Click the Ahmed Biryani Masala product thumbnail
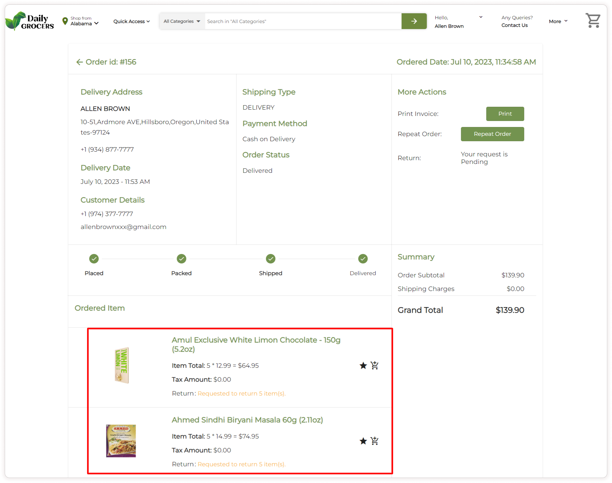Viewport: 612px width, 483px height. click(121, 441)
